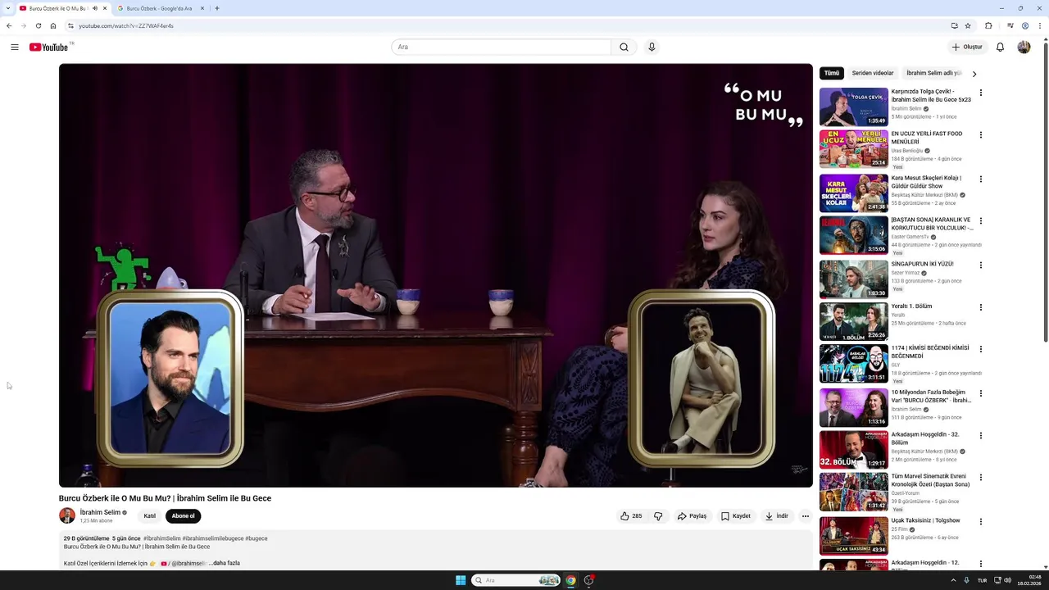1049x590 pixels.
Task: Open SİNGAPUR'UN İKİ YÜZÜ video title
Action: (x=922, y=264)
